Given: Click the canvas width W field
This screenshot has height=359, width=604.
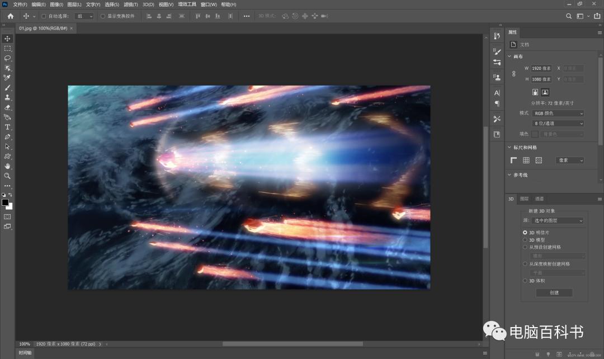Looking at the screenshot, I should (541, 68).
